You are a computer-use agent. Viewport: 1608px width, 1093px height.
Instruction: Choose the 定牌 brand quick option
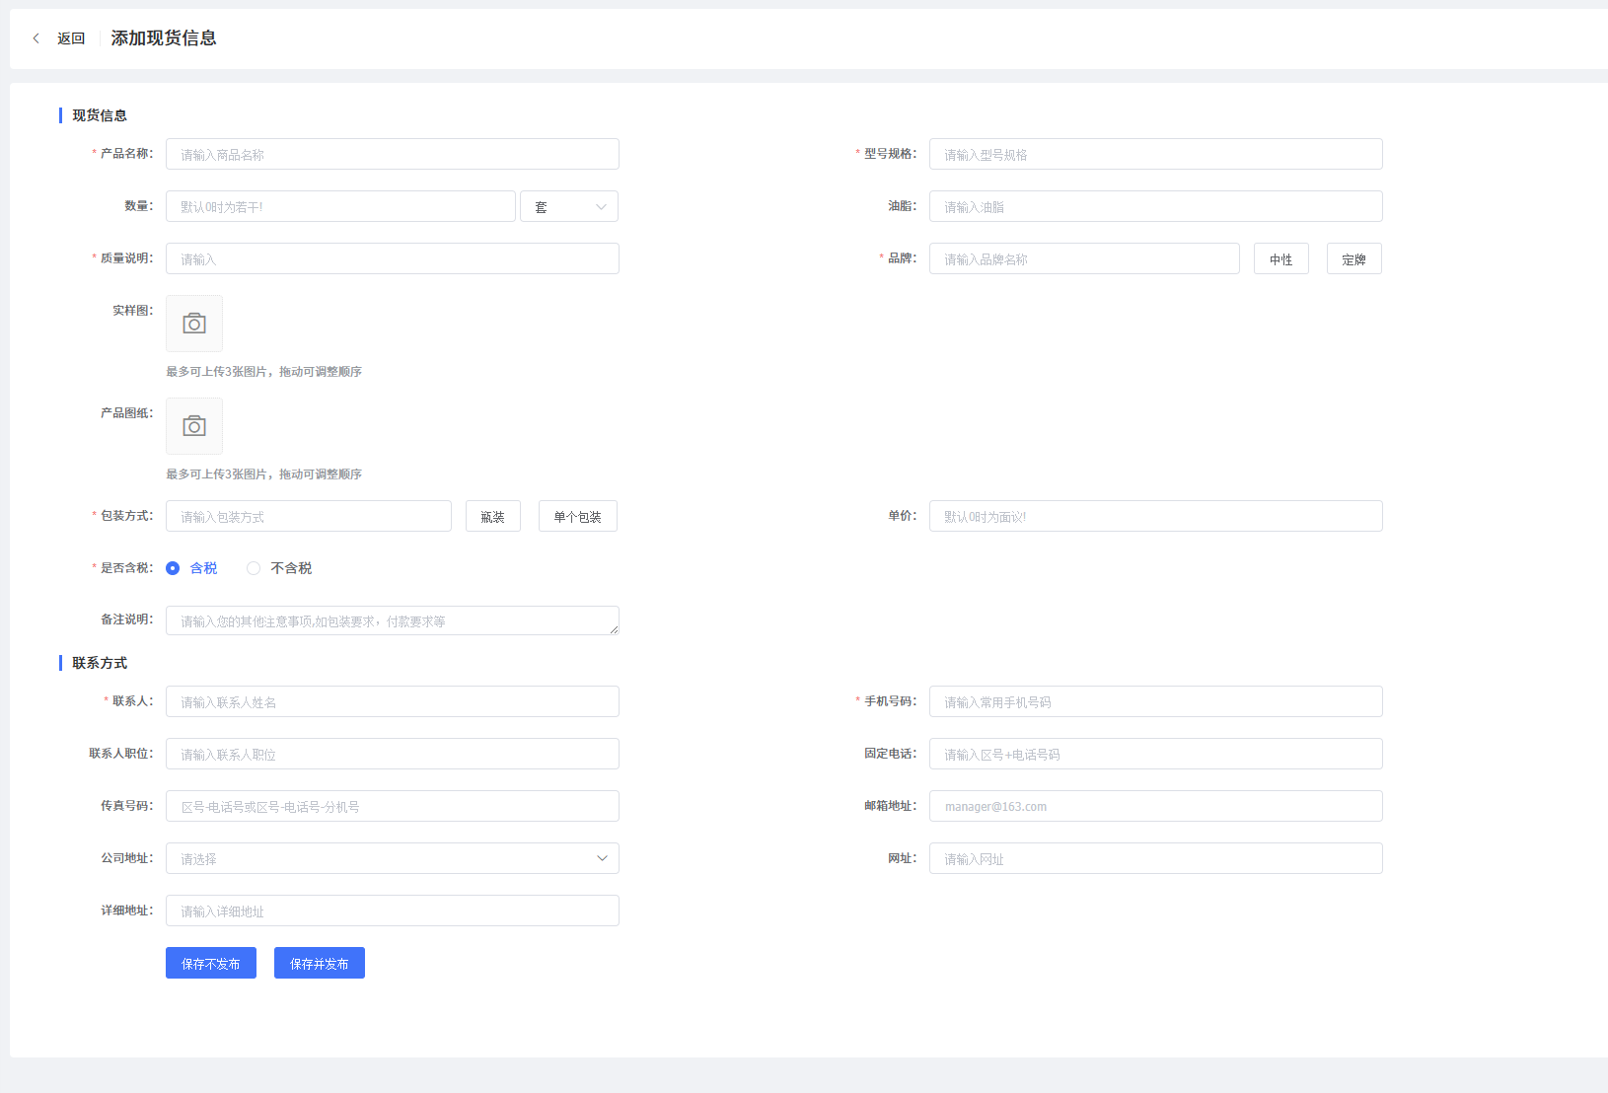click(1353, 259)
